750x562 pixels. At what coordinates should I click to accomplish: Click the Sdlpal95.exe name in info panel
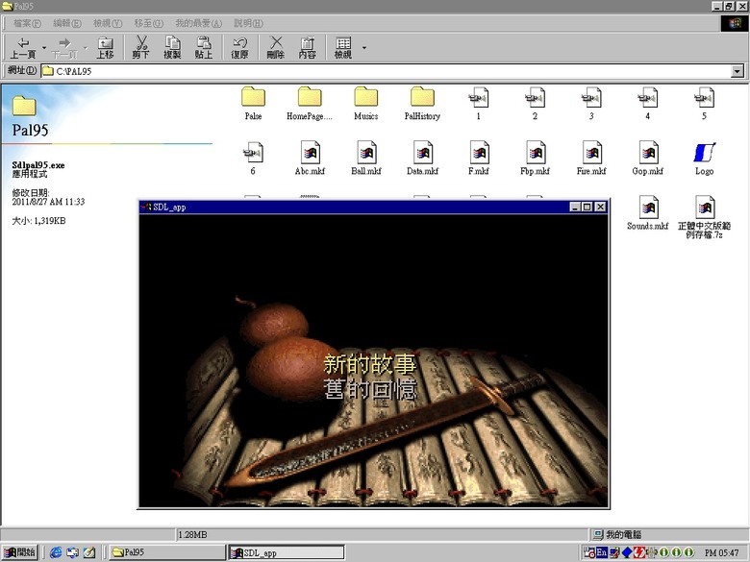click(38, 165)
